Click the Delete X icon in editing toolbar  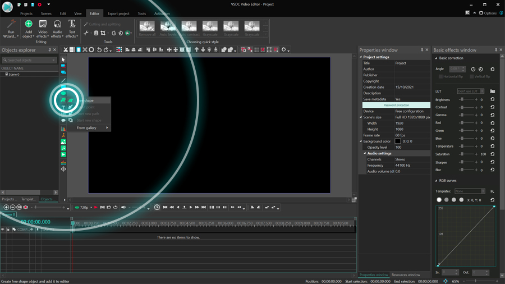(85, 49)
